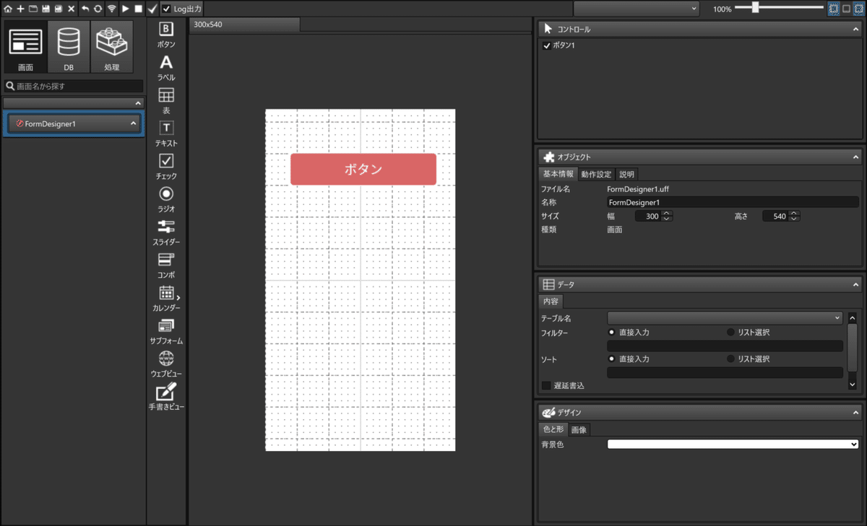
Task: Select the テキスト text tool
Action: click(166, 133)
